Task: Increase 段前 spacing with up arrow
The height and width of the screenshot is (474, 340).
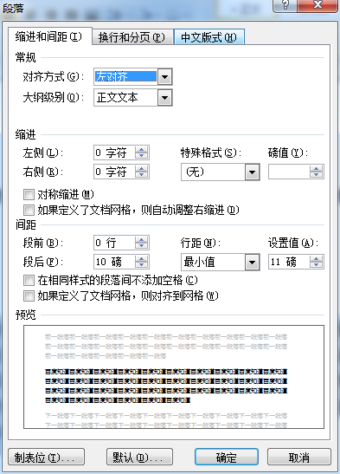Action: click(x=142, y=240)
